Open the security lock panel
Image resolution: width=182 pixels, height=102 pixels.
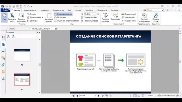[3, 72]
